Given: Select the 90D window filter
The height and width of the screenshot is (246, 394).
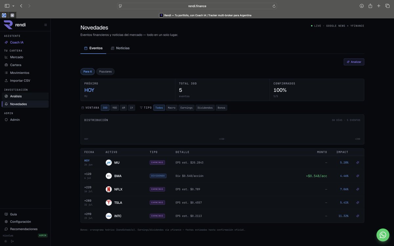Looking at the screenshot, I should (115, 108).
